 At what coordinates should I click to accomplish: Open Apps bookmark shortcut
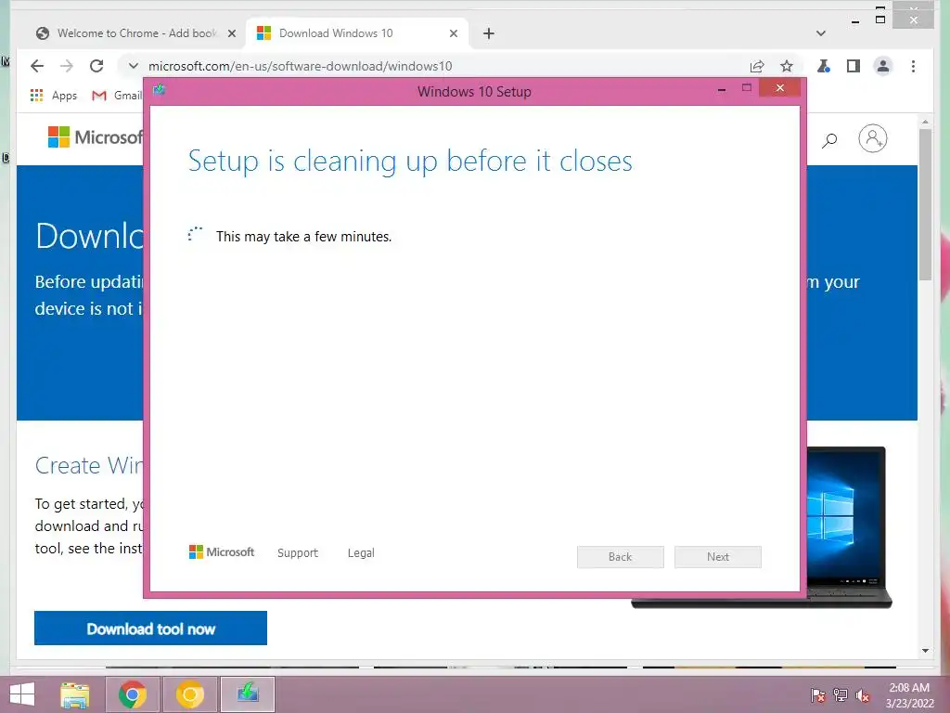click(53, 96)
